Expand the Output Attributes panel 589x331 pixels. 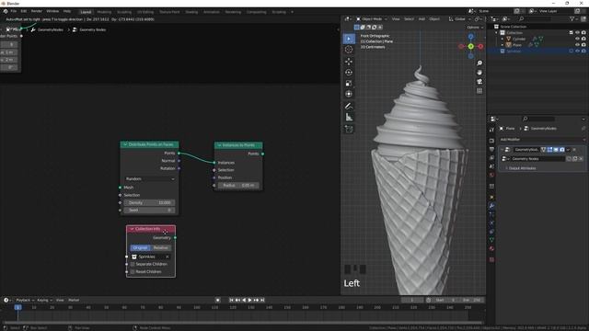point(522,168)
